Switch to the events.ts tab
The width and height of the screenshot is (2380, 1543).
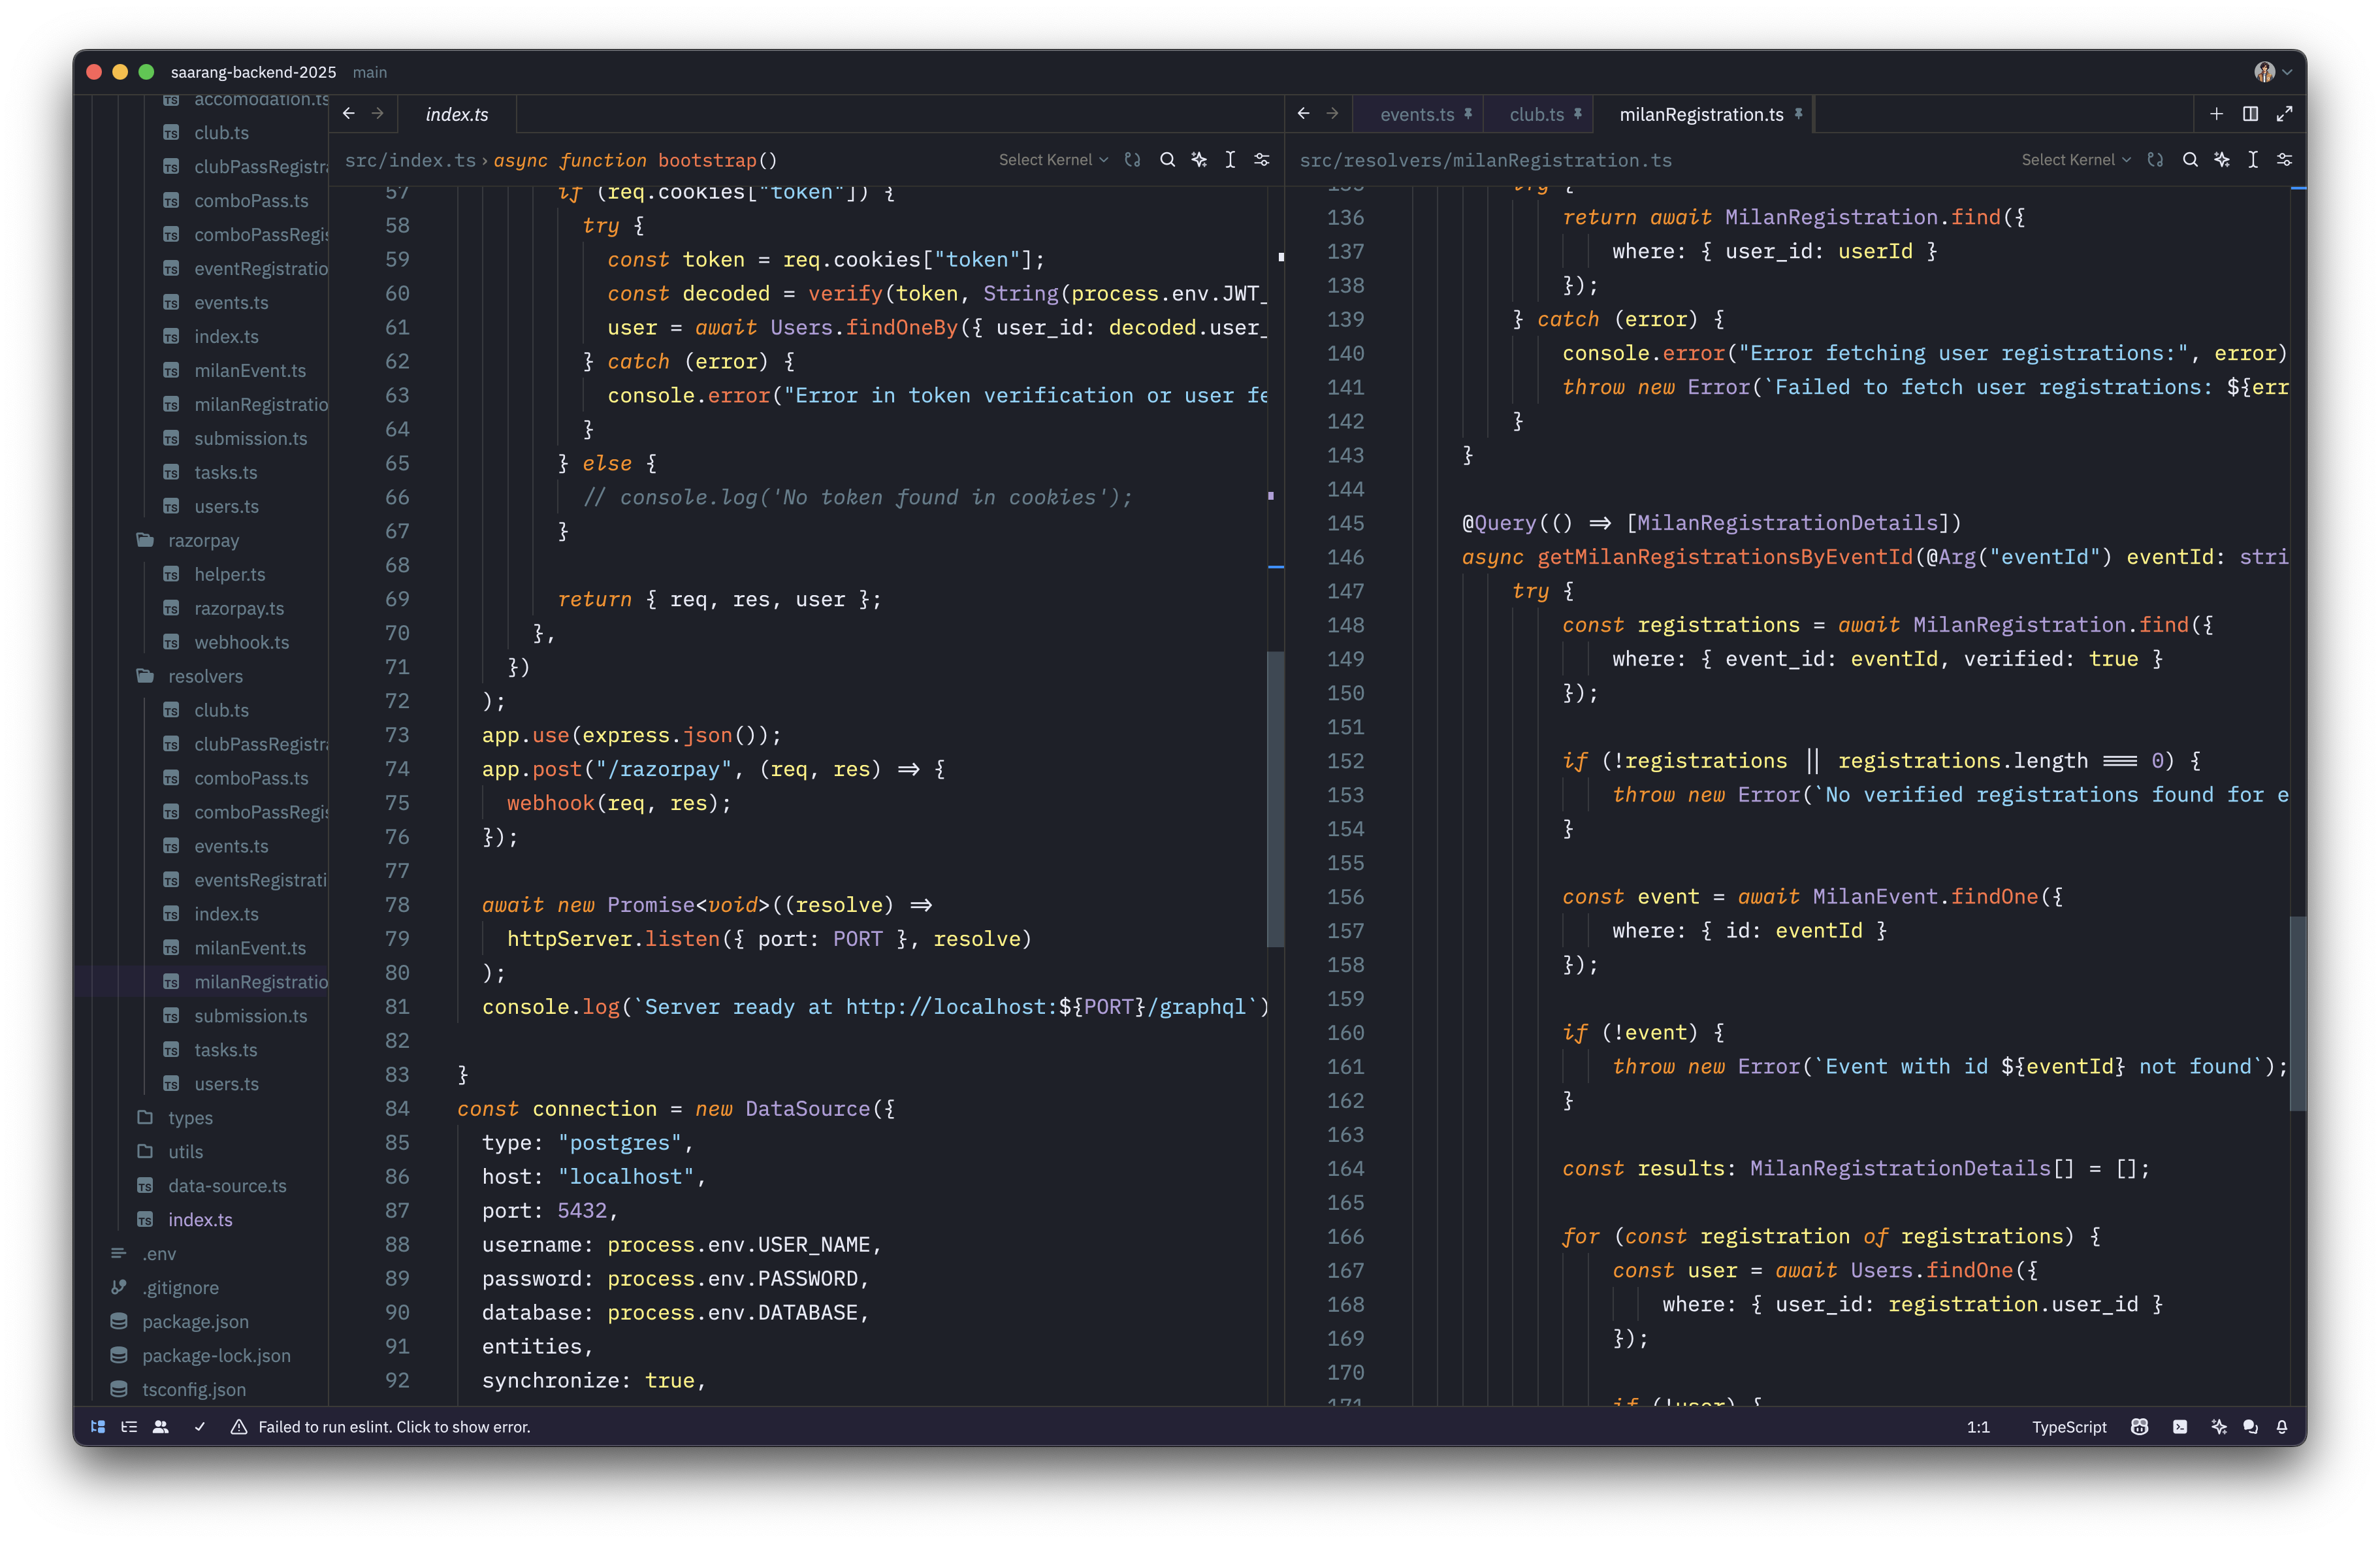[1417, 115]
